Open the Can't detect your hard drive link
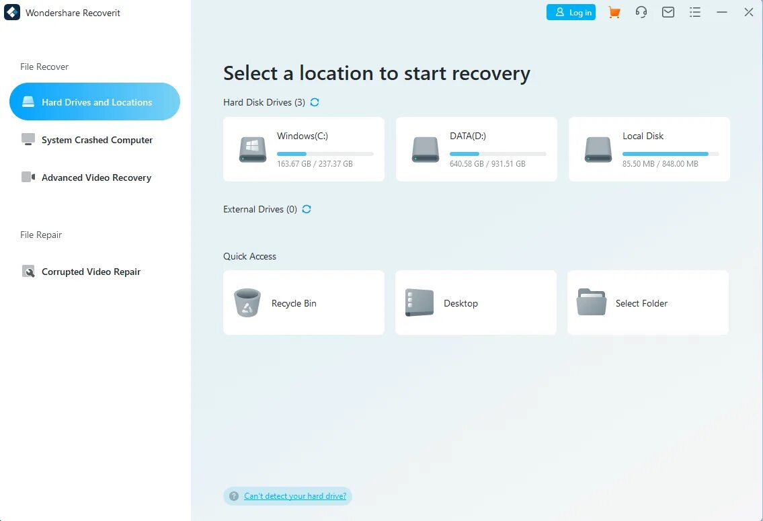 (295, 496)
